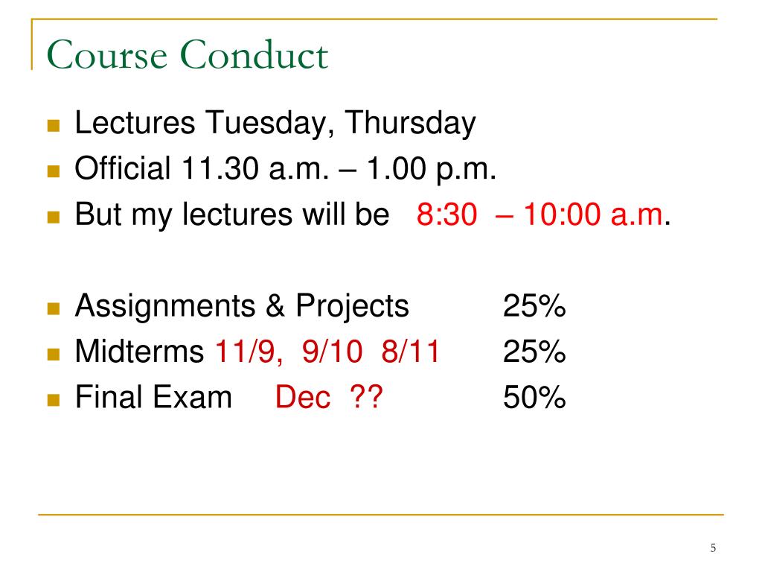Click the Course Conduct slide title
The height and width of the screenshot is (572, 762).
[x=187, y=54]
